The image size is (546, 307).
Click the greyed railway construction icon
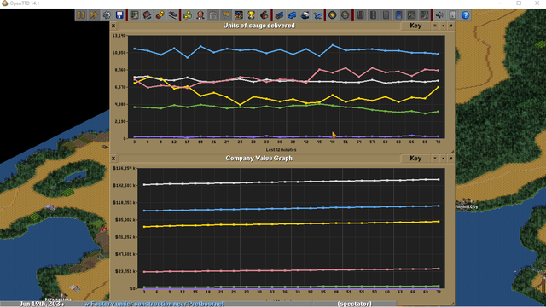[x=360, y=15]
